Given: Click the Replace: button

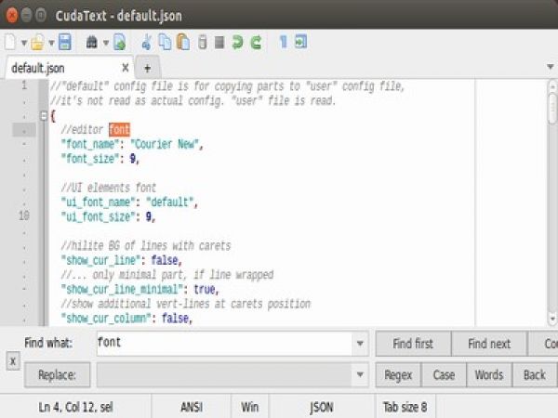Looking at the screenshot, I should (58, 374).
